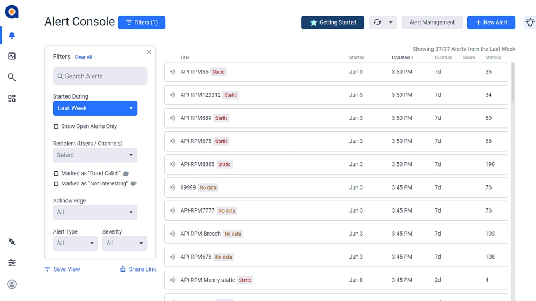Click the thumbs-down Not Interesting icon
The height and width of the screenshot is (301, 536).
(x=133, y=184)
